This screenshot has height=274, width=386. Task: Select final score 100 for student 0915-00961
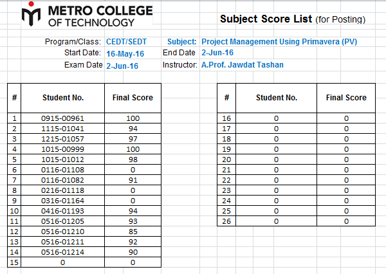tap(133, 118)
